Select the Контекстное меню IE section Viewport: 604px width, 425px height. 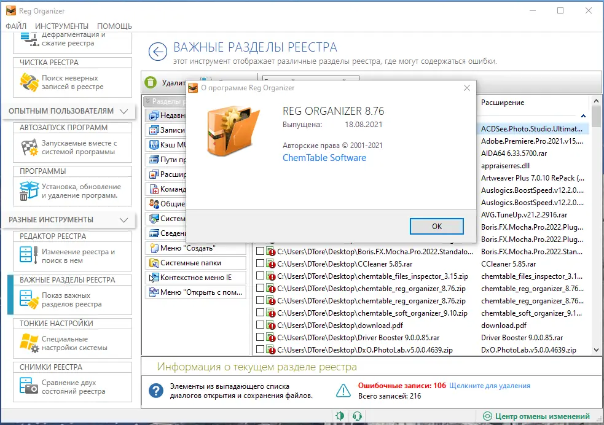[195, 278]
